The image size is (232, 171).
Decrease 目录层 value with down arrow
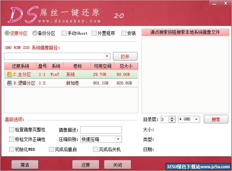[172, 121]
